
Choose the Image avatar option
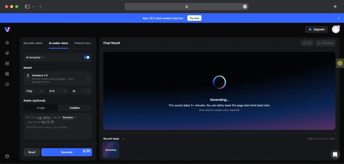point(41,108)
